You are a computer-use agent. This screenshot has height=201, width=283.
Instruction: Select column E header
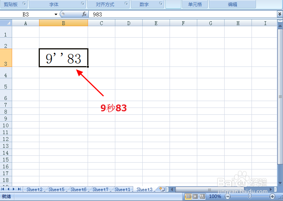(156, 23)
